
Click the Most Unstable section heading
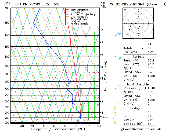coord(138,84)
